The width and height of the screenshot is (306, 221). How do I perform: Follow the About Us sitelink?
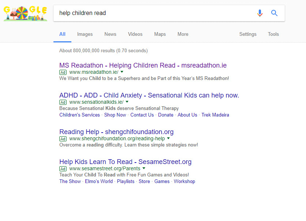187,115
